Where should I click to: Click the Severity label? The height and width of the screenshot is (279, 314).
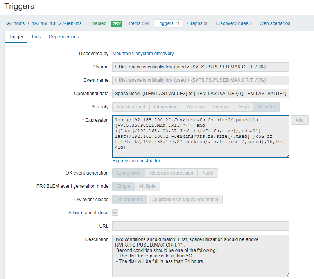[x=100, y=107]
